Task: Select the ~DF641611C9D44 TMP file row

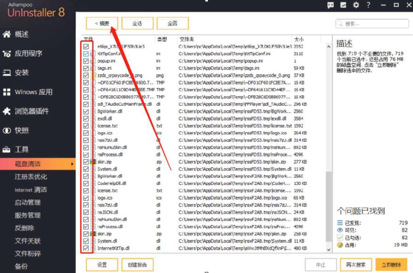Action: point(204,90)
